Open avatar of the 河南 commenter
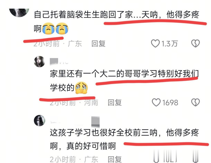The width and height of the screenshot is (211, 163). 39,62
